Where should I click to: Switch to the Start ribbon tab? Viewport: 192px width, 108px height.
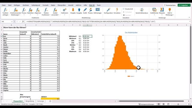tap(10, 5)
